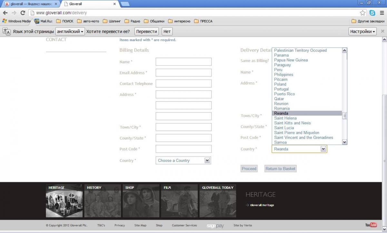Click the browser back arrow
This screenshot has height=233, width=387.
click(5, 13)
